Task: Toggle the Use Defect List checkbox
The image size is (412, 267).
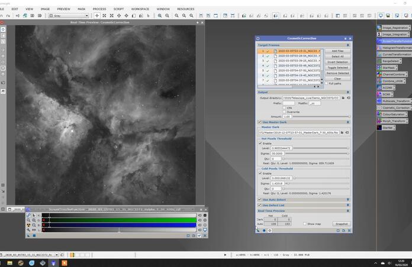Action: pos(260,205)
